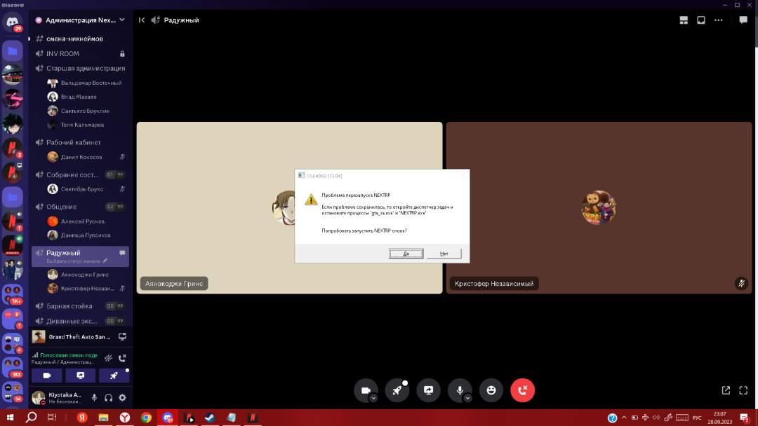Open the Windows Start menu
Viewport: 758px width, 426px height.
tap(10, 418)
